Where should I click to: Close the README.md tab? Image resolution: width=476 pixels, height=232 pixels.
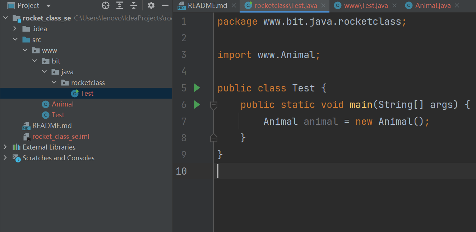(234, 5)
